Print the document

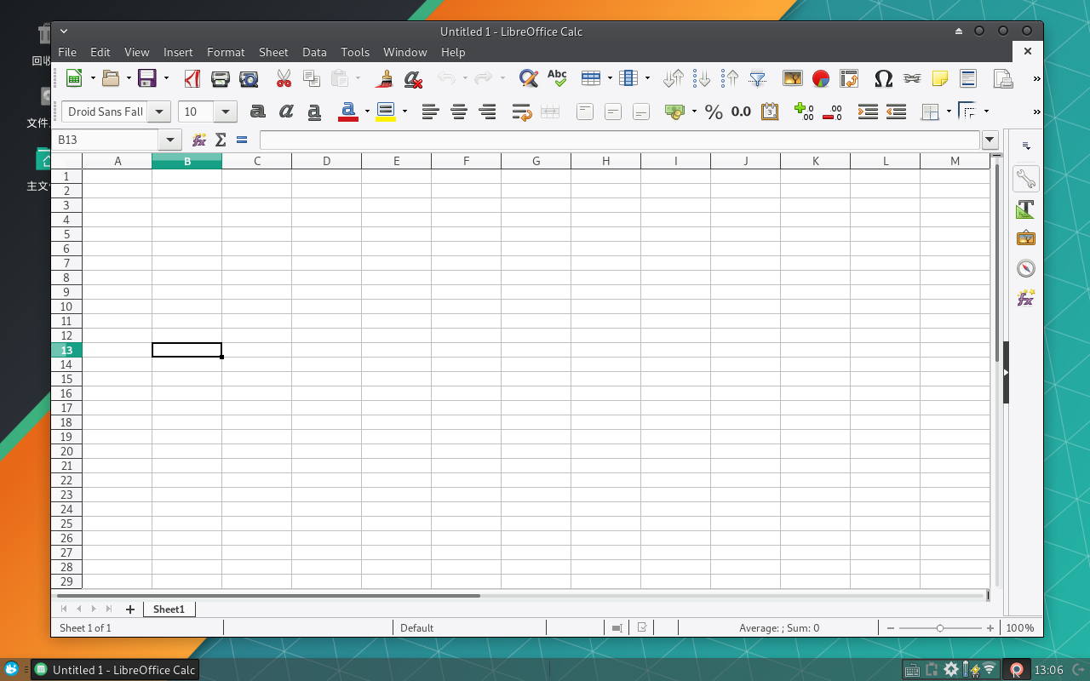[221, 78]
